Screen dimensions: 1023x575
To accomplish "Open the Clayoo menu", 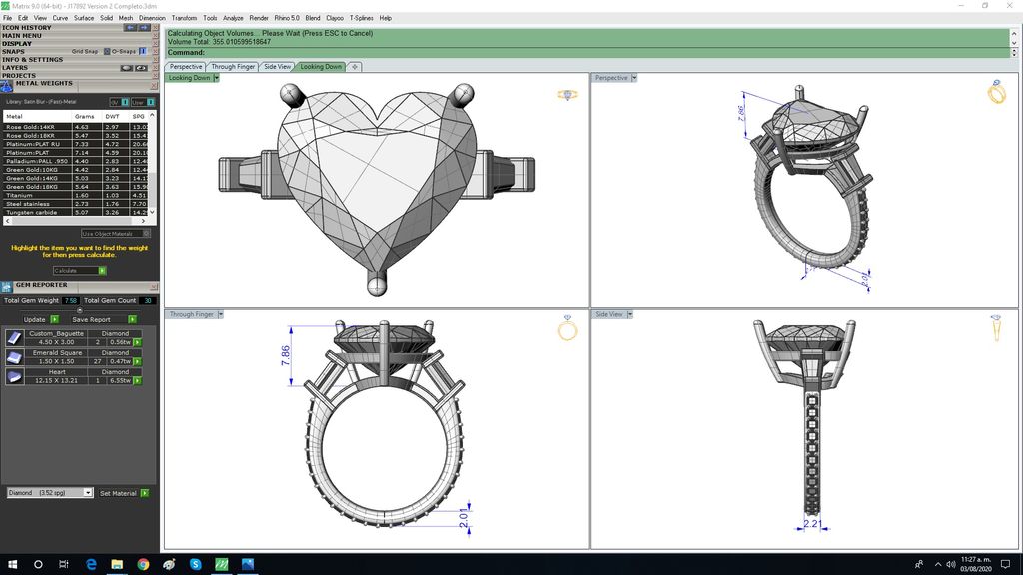I will tap(335, 18).
